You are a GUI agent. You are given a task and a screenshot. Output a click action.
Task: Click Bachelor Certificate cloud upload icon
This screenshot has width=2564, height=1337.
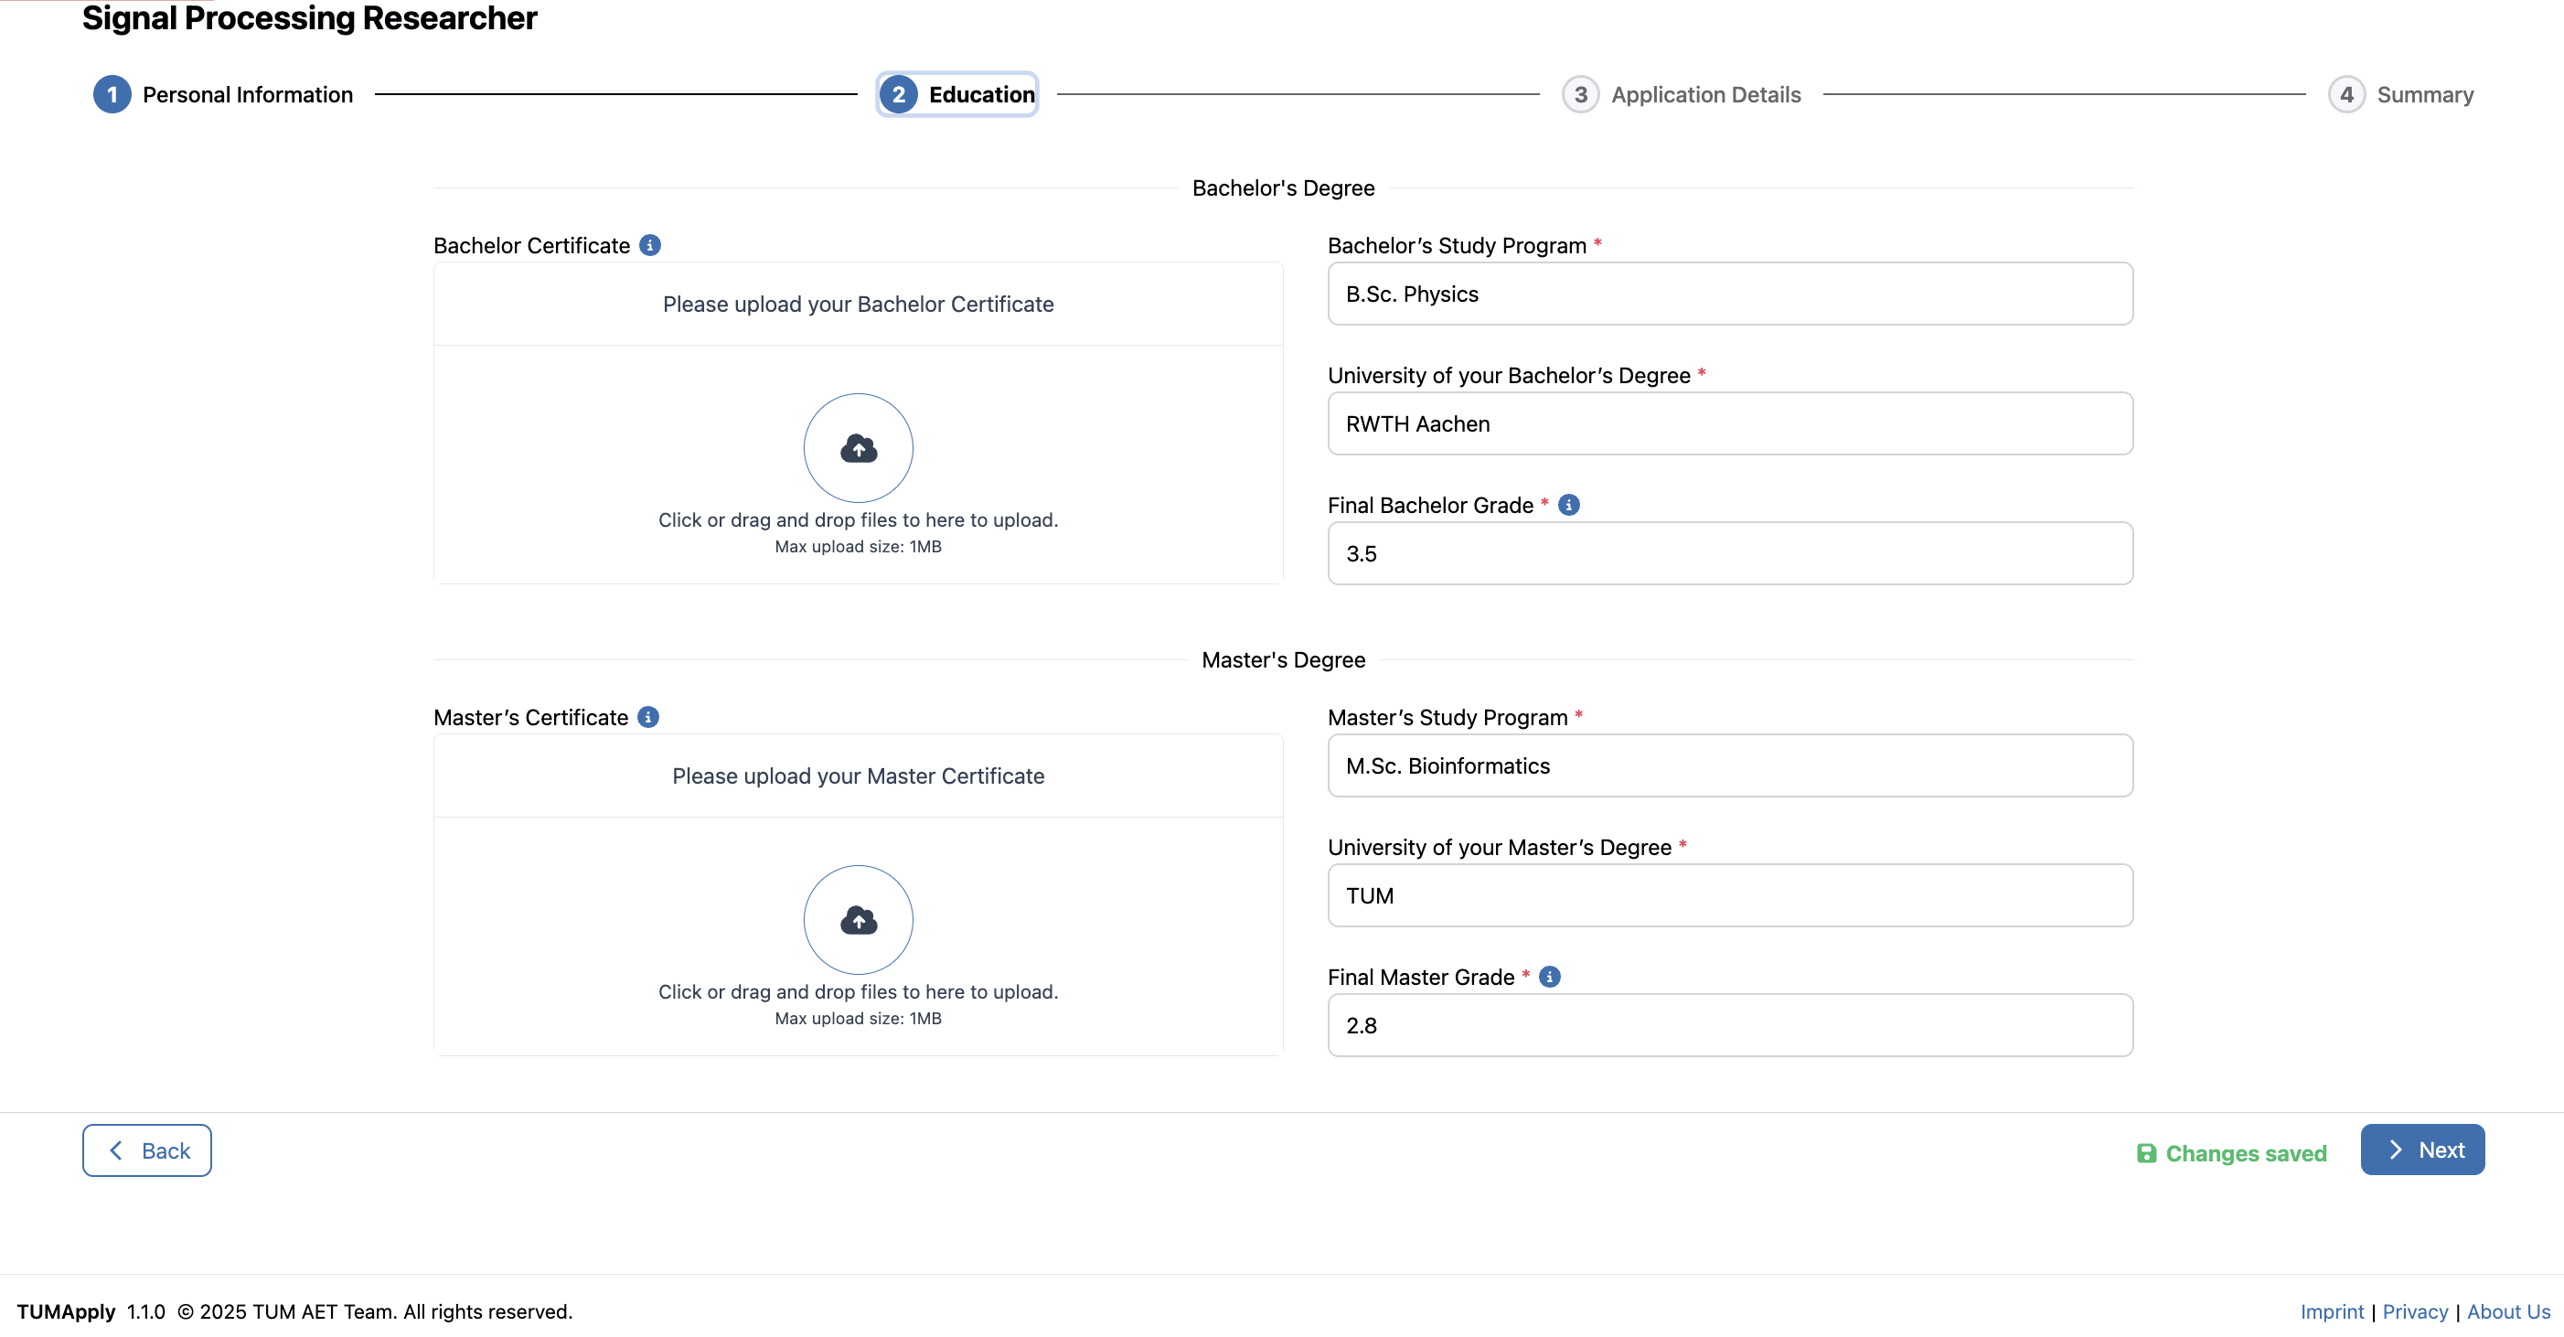tap(858, 448)
